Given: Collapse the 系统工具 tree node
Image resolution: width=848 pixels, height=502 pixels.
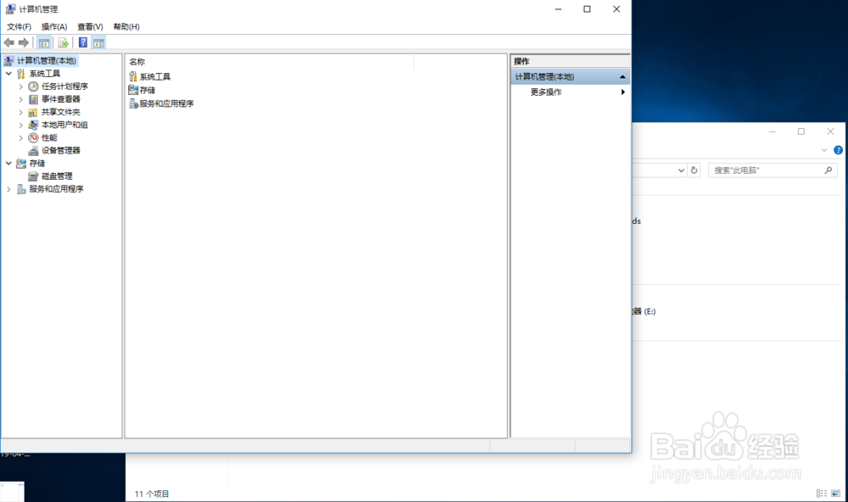Looking at the screenshot, I should [8, 74].
